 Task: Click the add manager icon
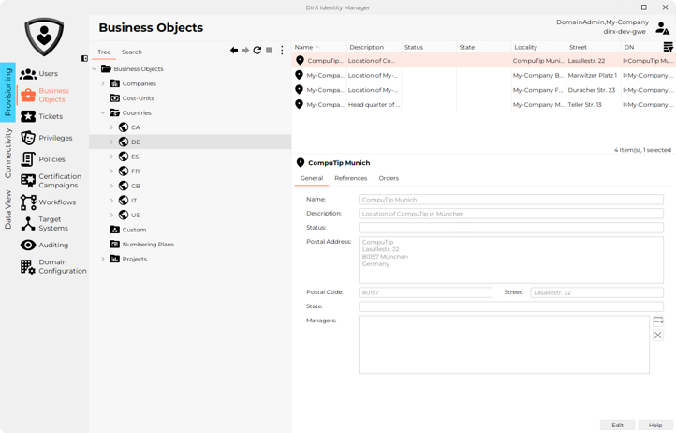coord(658,321)
